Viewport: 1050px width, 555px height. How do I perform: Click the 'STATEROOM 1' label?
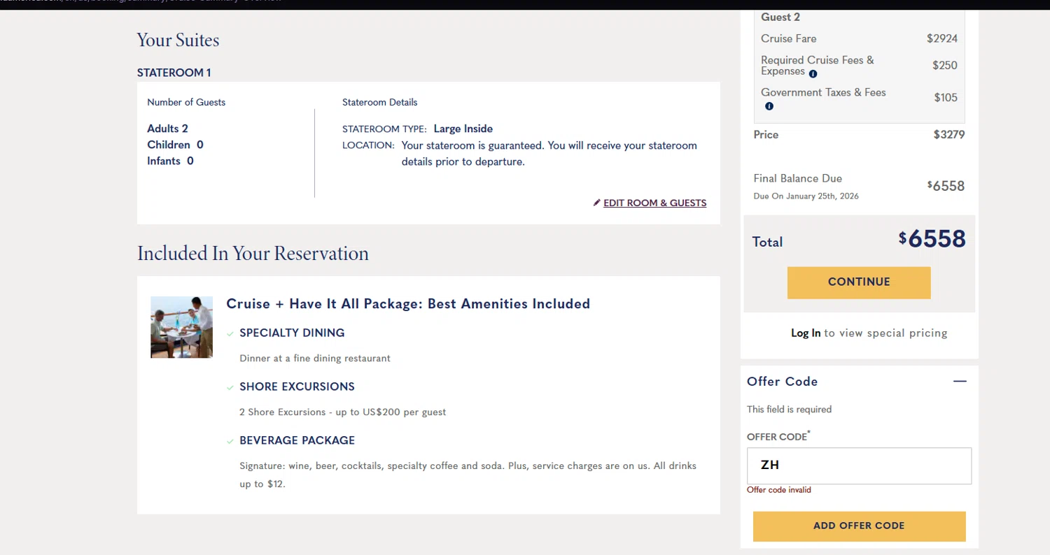pyautogui.click(x=174, y=73)
